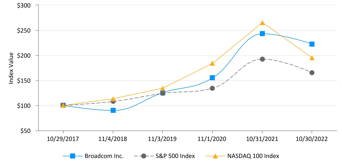342x167 pixels.
Task: Select the Broadcom square marker at 11/4/2018
Action: (x=113, y=110)
